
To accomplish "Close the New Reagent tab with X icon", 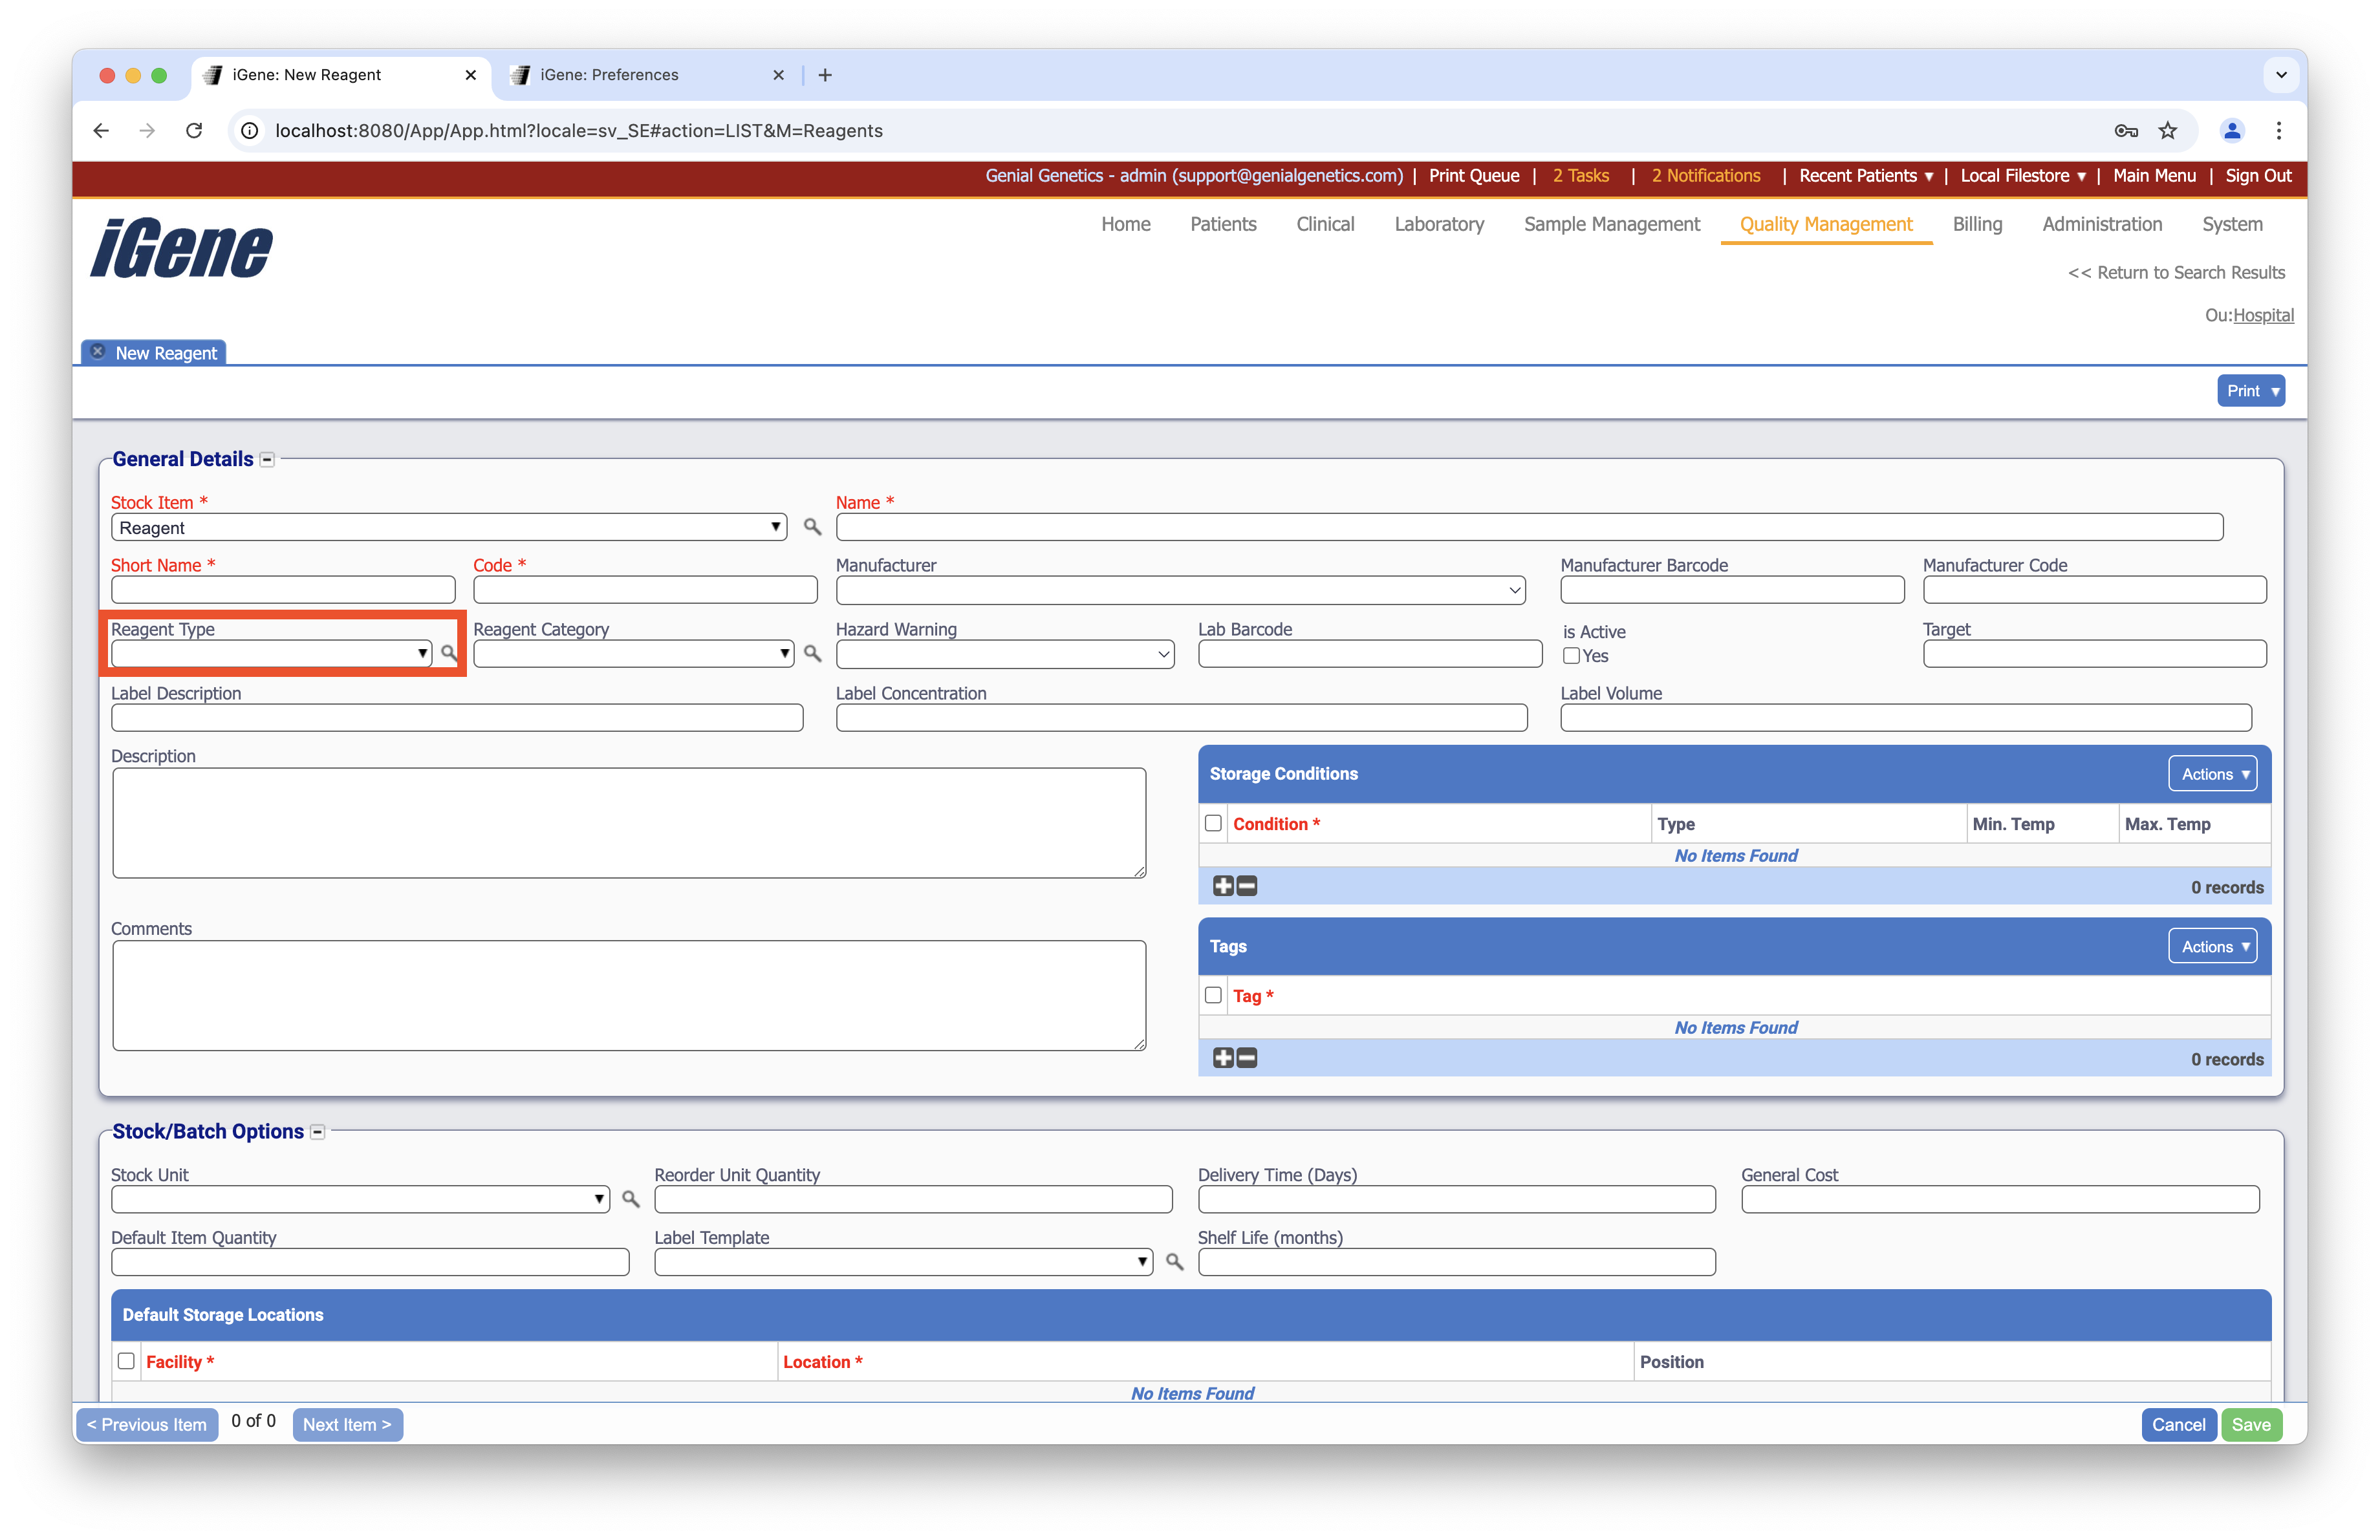I will (x=98, y=352).
